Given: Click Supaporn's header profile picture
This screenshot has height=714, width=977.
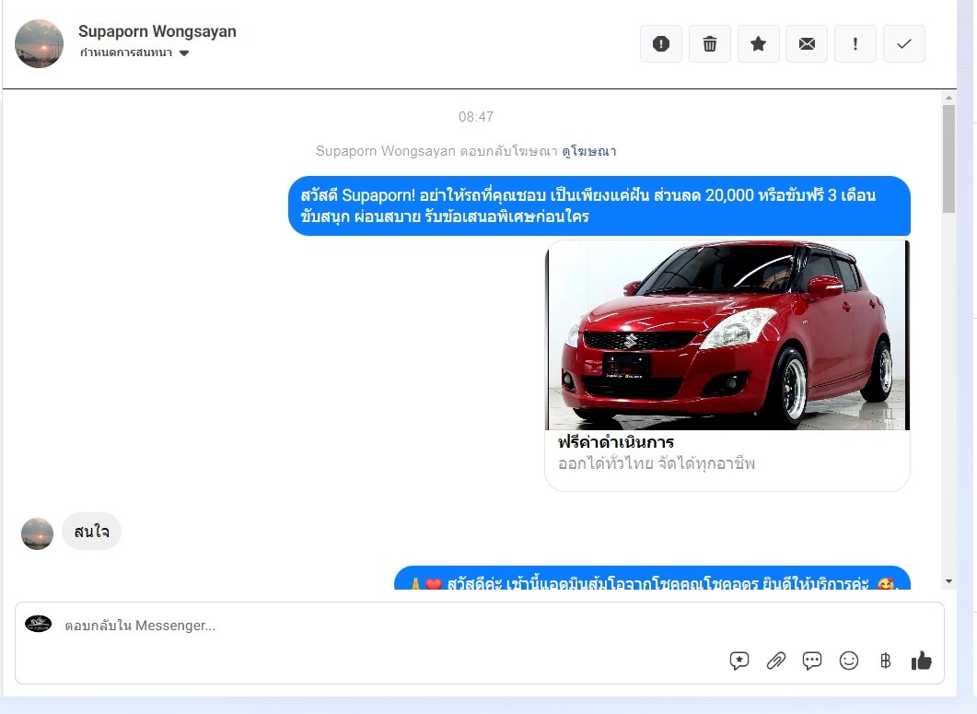Looking at the screenshot, I should coord(40,43).
